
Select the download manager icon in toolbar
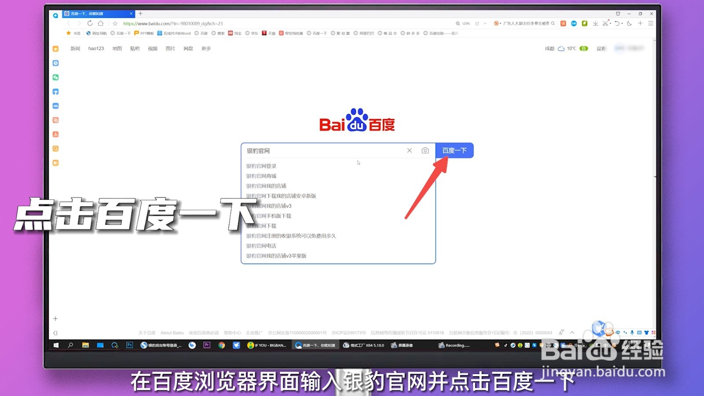pos(595,23)
